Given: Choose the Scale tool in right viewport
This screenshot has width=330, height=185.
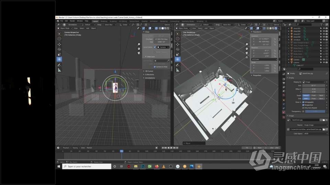Looking at the screenshot, I should point(178,54).
